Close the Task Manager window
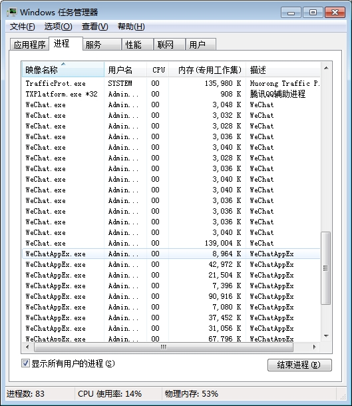This screenshot has height=406, width=352. pos(335,13)
